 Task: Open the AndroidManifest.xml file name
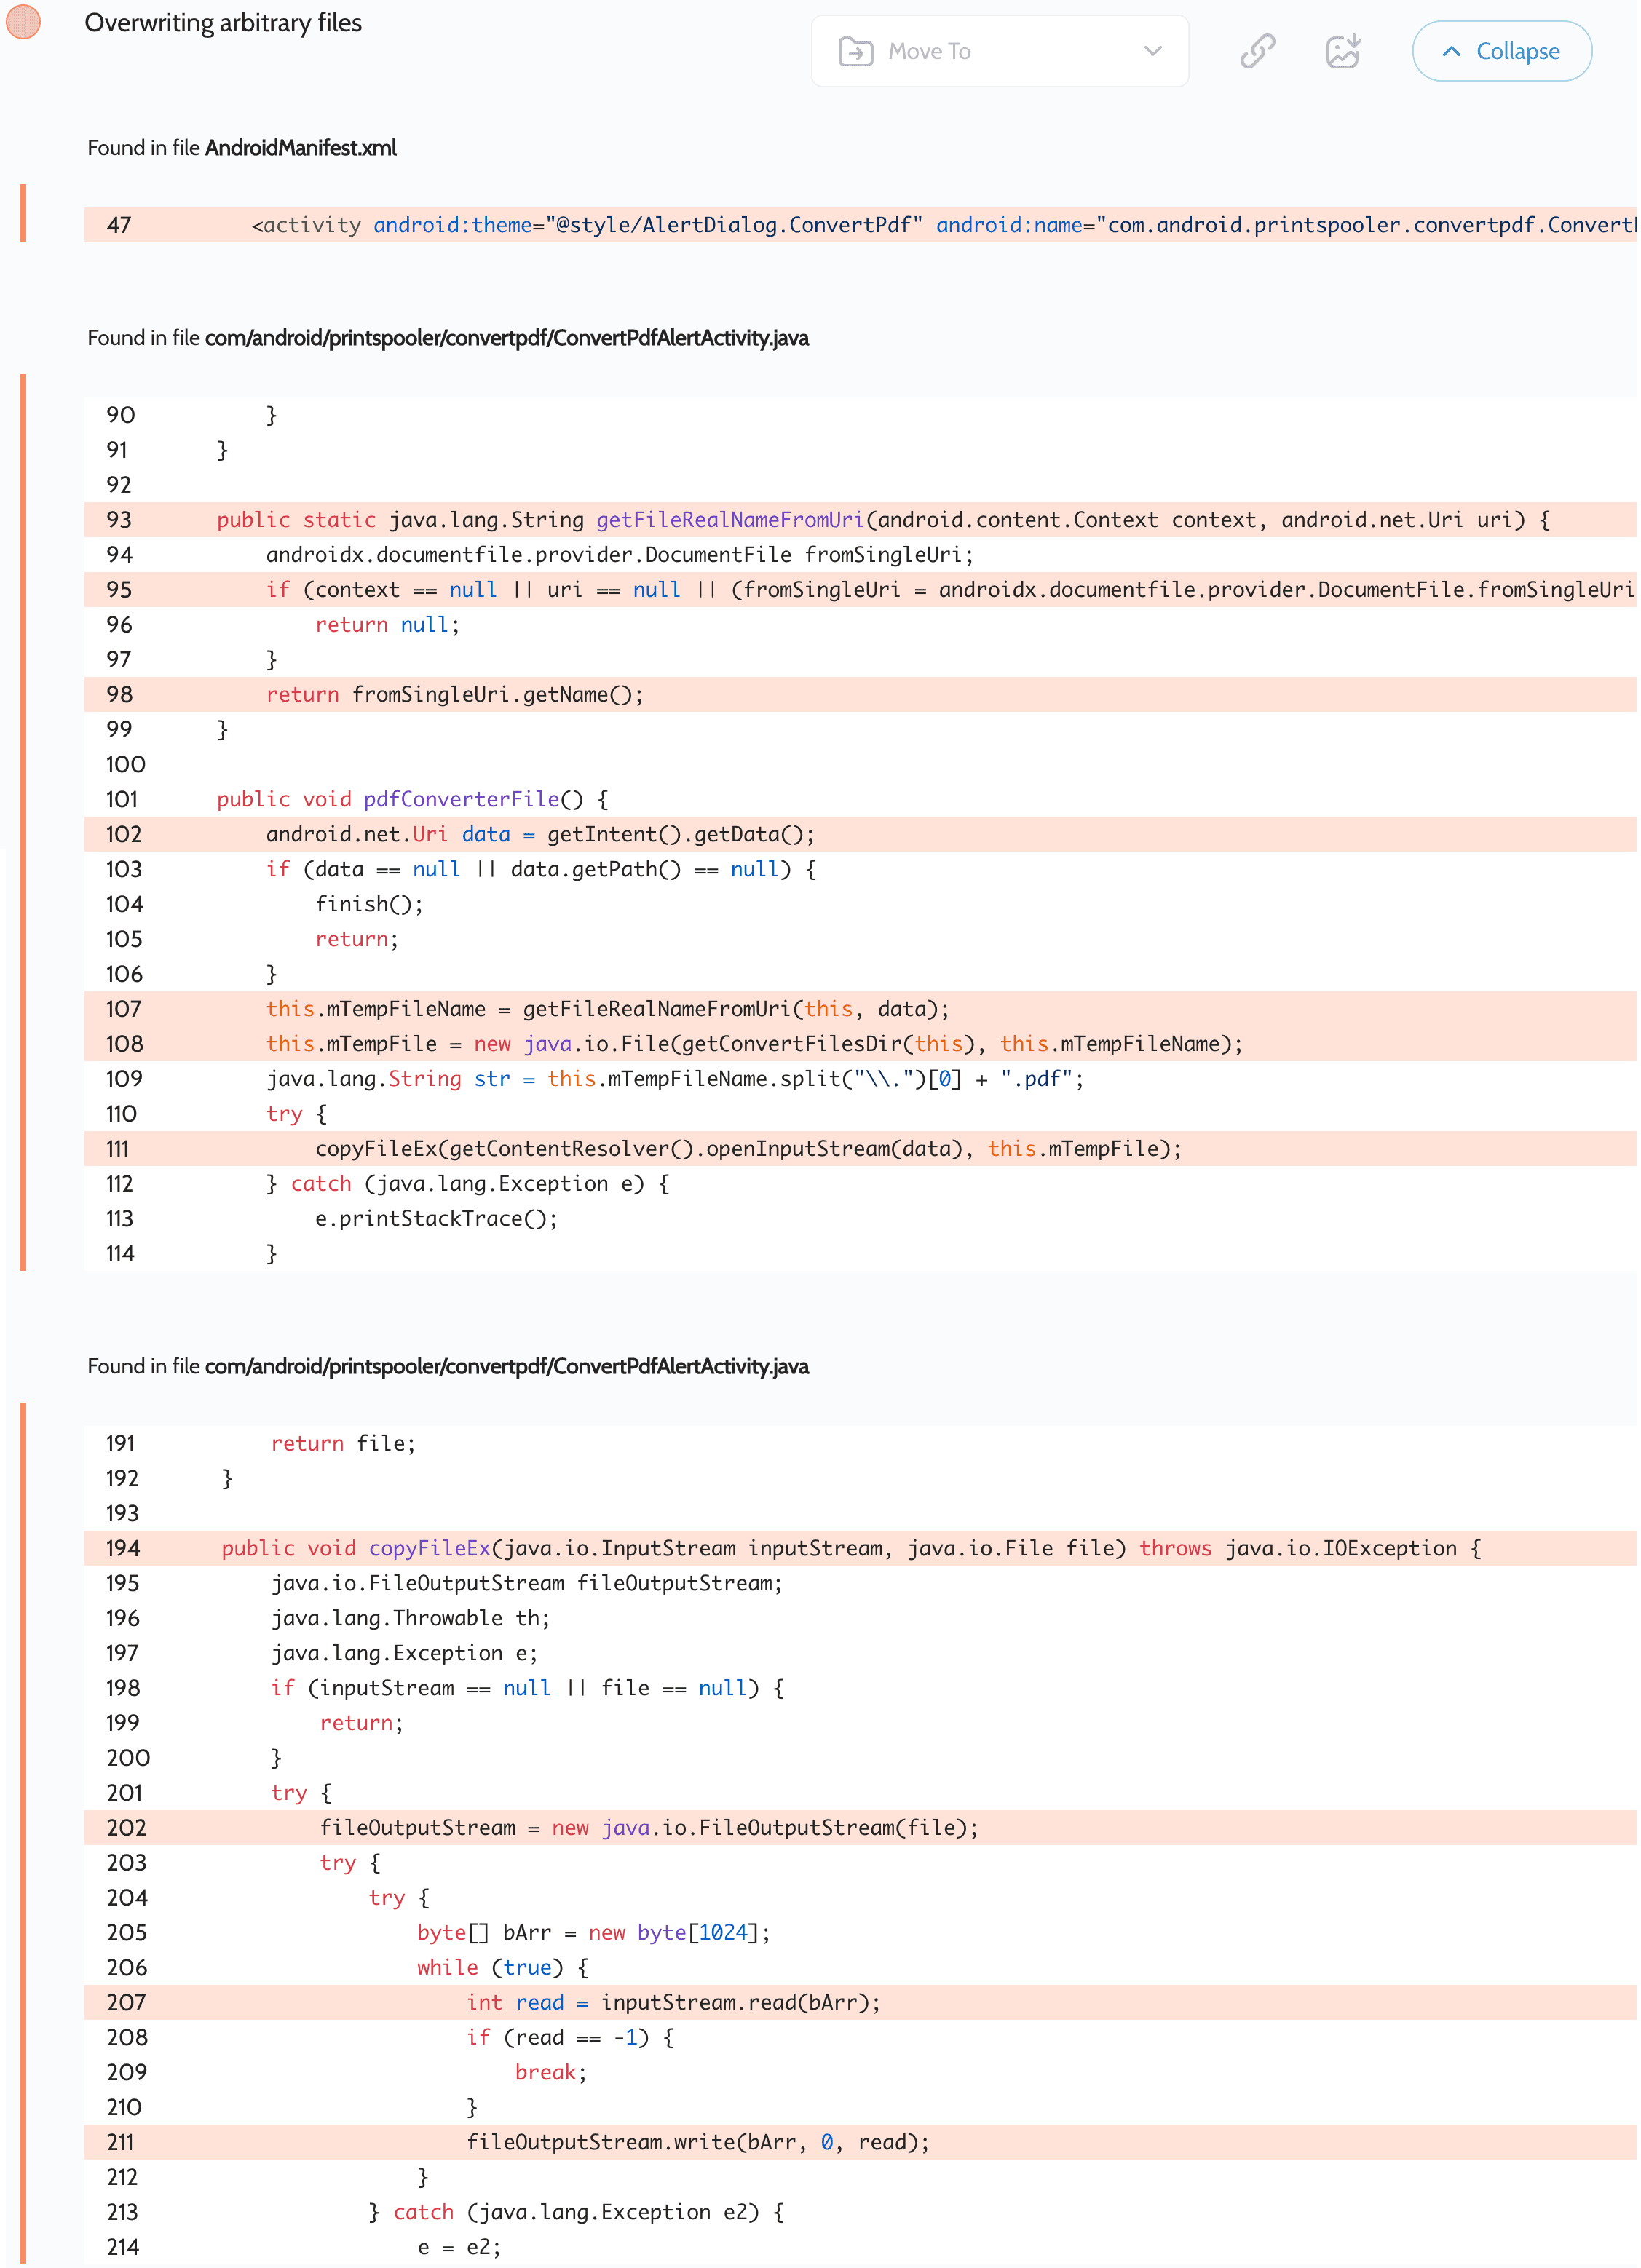pos(300,148)
